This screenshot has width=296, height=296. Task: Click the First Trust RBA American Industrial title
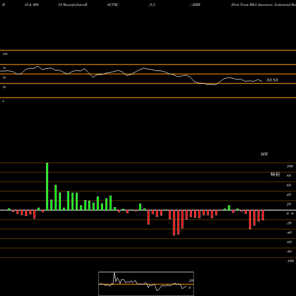[263, 5]
